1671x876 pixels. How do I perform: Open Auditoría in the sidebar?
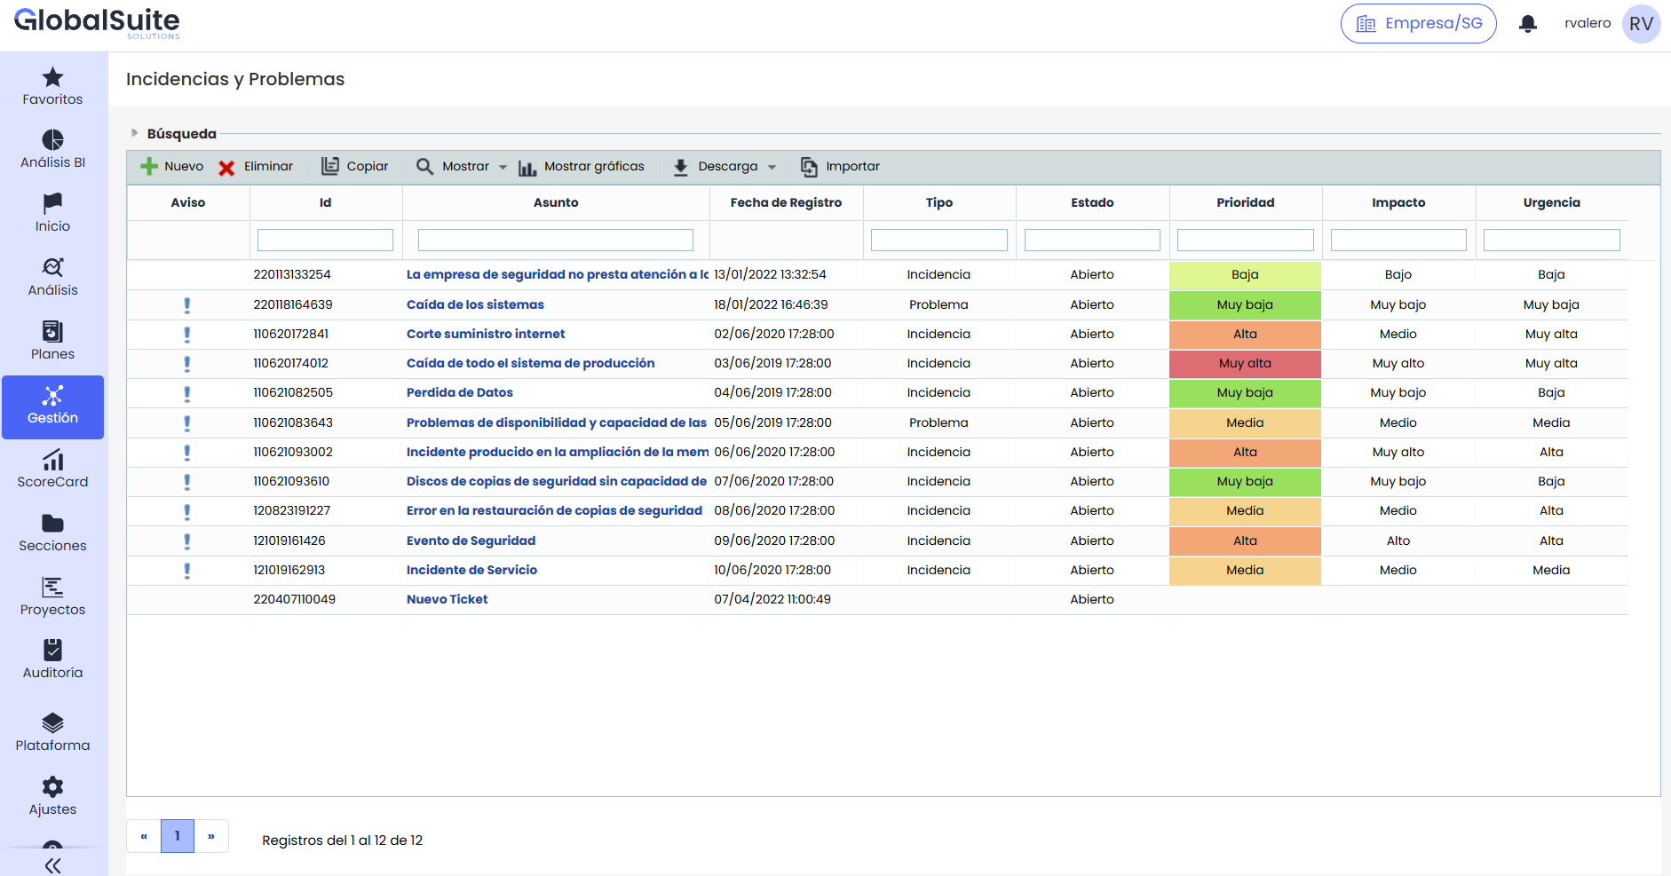(52, 660)
